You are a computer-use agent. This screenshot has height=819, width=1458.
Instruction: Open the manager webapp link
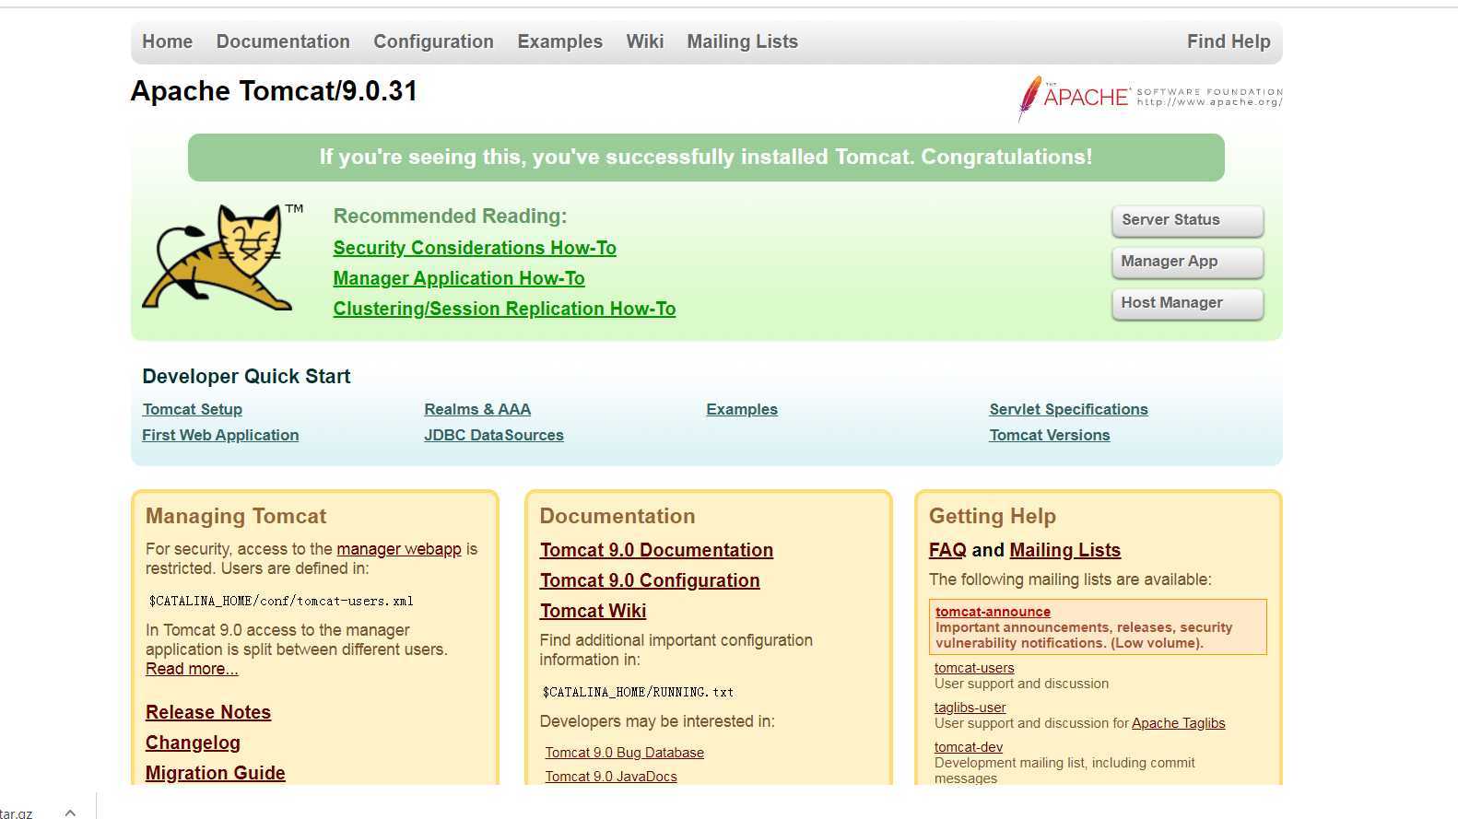coord(399,549)
